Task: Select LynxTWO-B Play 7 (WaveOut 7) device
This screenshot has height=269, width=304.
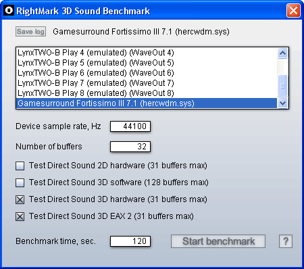Action: coord(147,83)
